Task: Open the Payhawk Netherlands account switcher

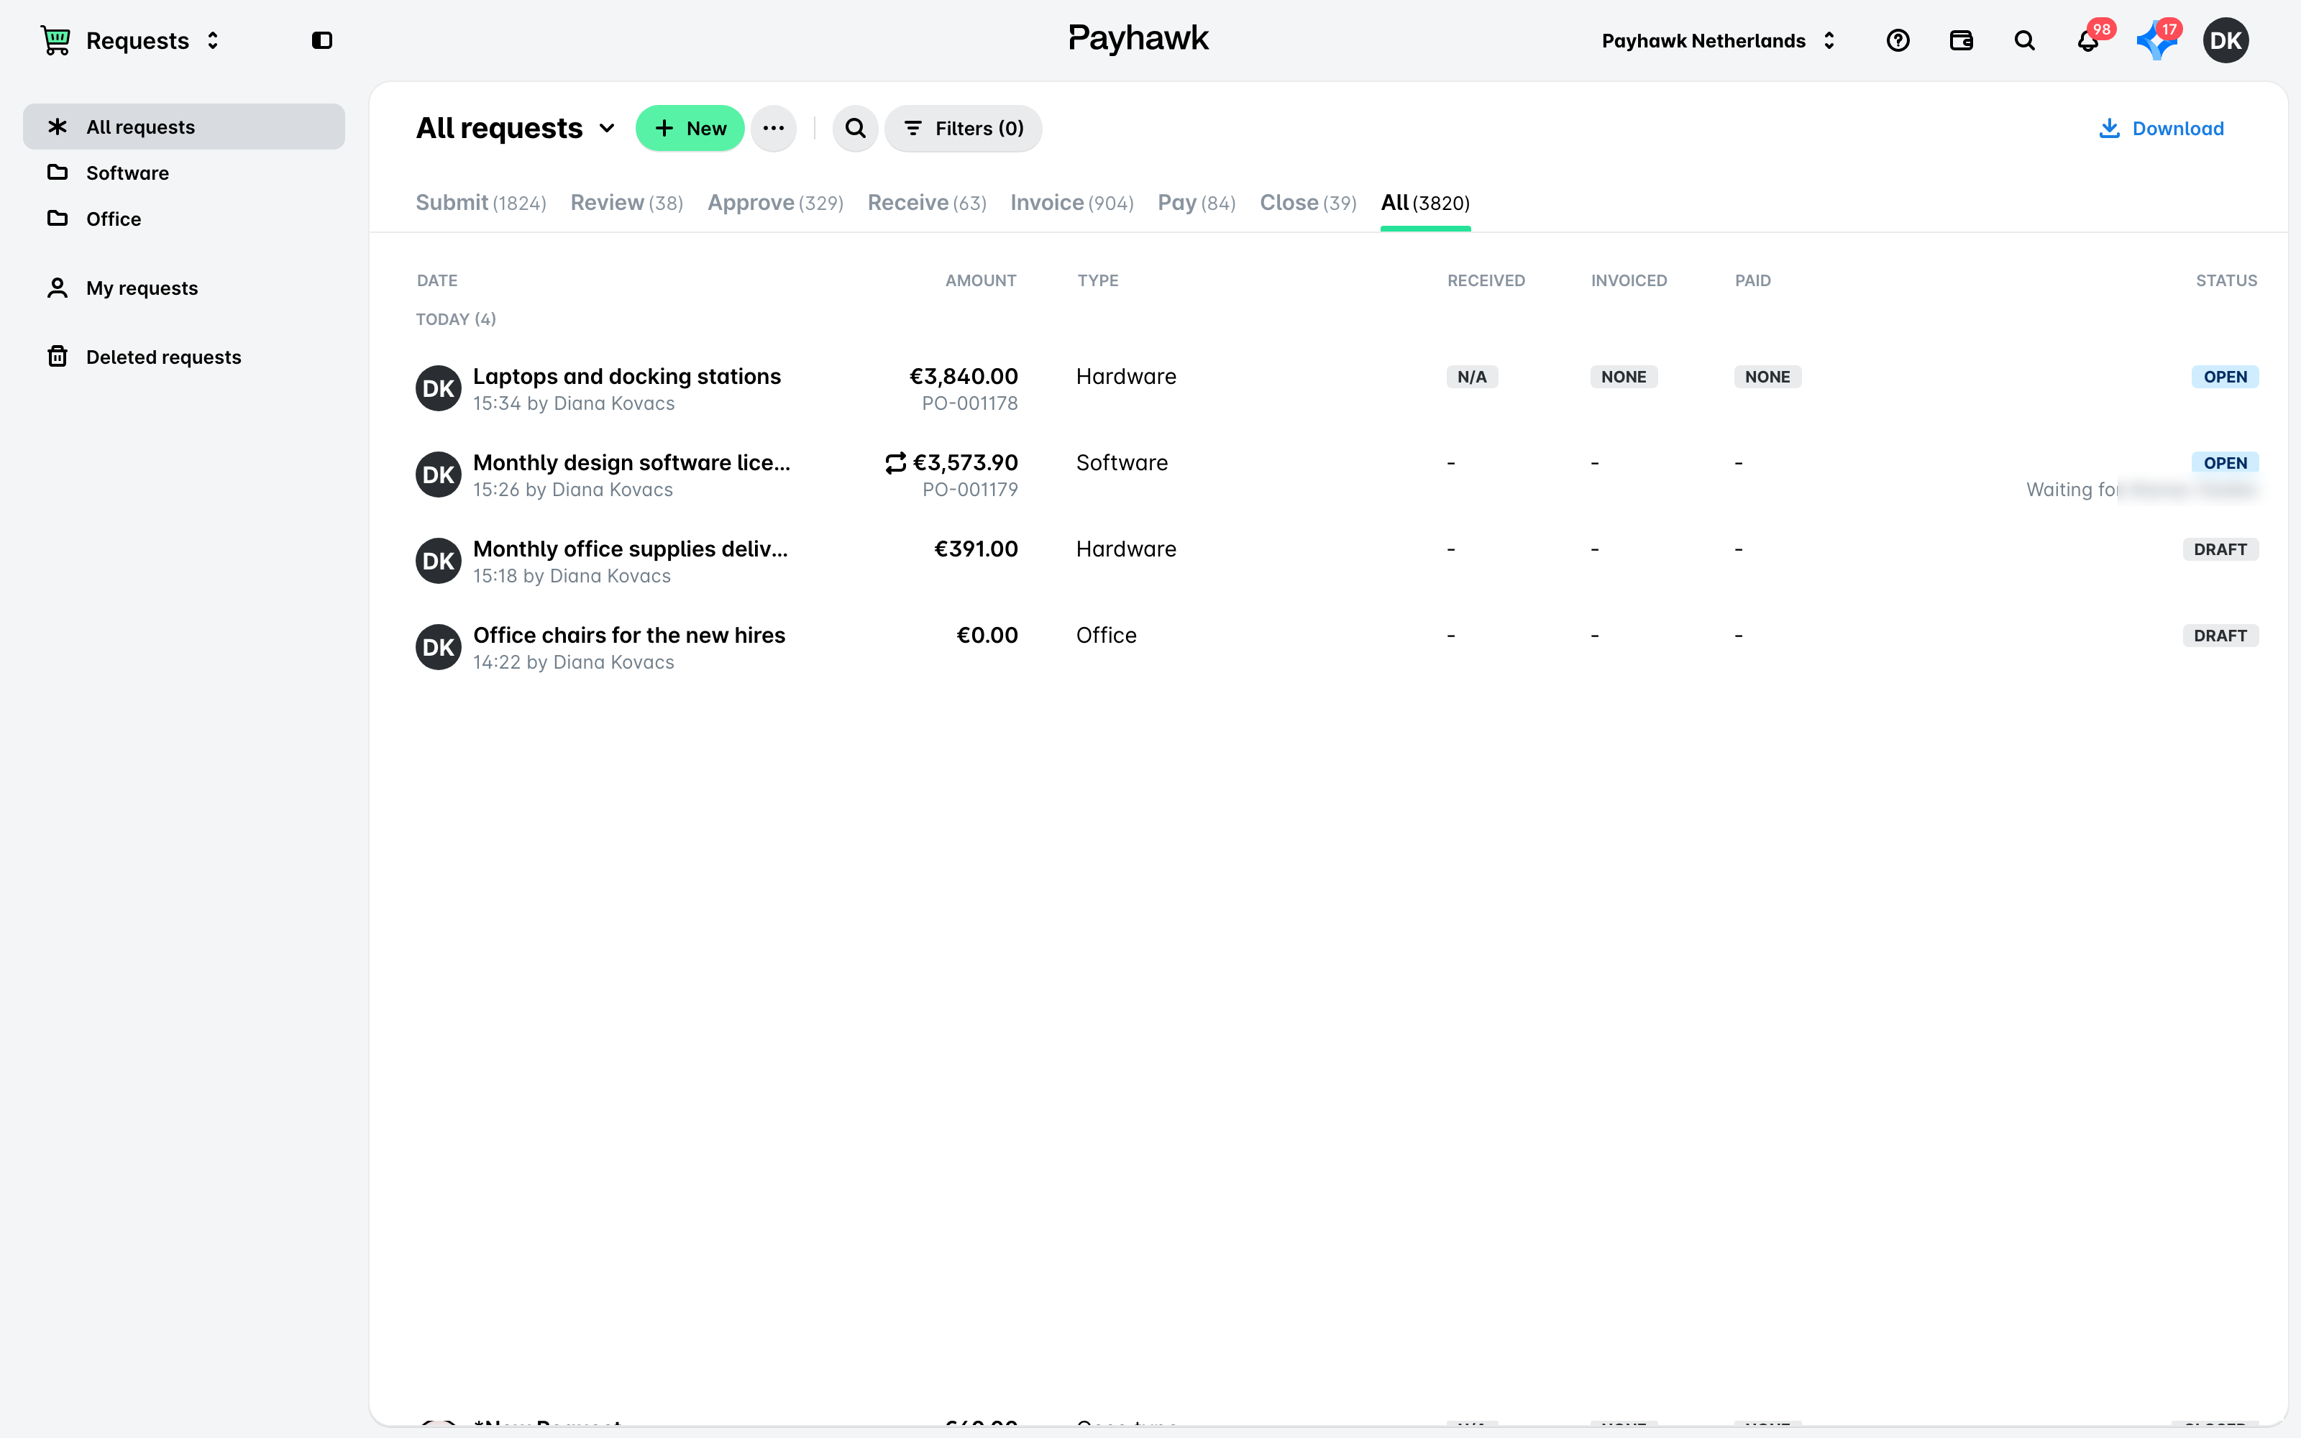Action: 1718,41
